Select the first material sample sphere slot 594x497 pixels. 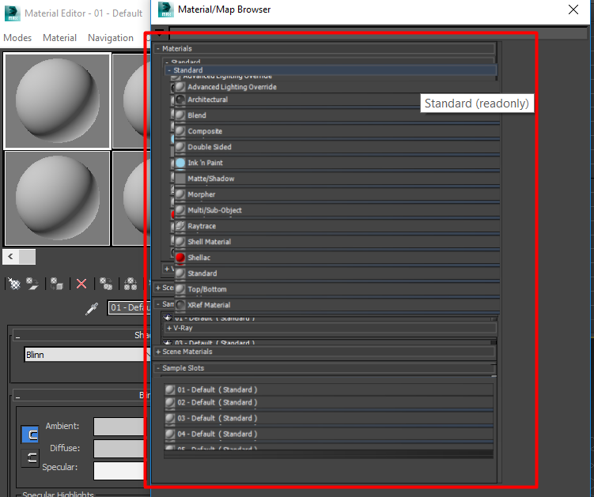pyautogui.click(x=57, y=100)
